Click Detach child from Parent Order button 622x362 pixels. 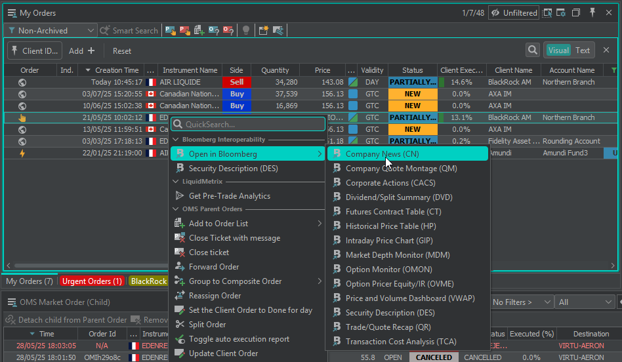66,319
